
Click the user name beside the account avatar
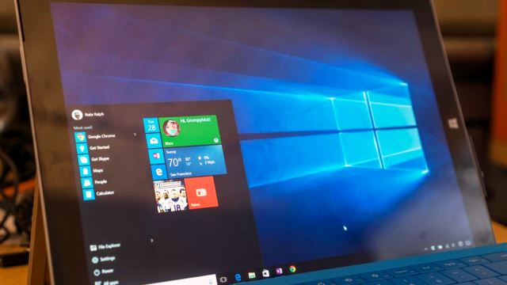click(94, 114)
